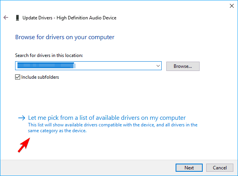Click the 'Browse for drivers on your computer' heading

tap(65, 37)
